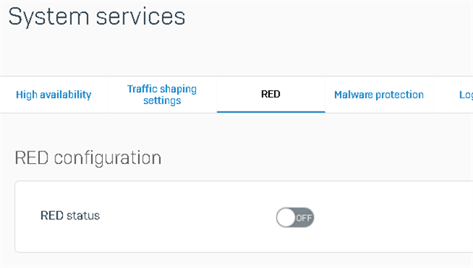Enable the RED status switch

[295, 217]
